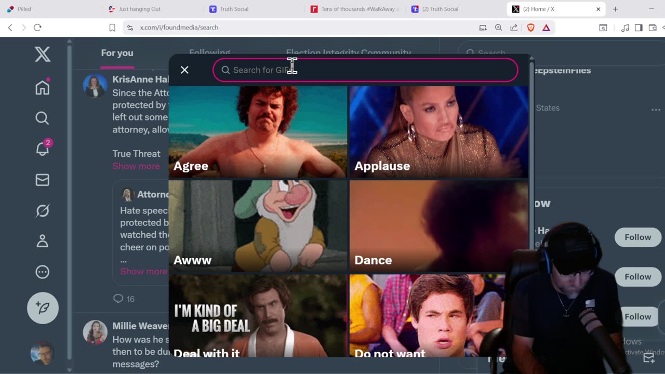The height and width of the screenshot is (374, 665).
Task: Click the X logo in sidebar
Action: pos(43,54)
